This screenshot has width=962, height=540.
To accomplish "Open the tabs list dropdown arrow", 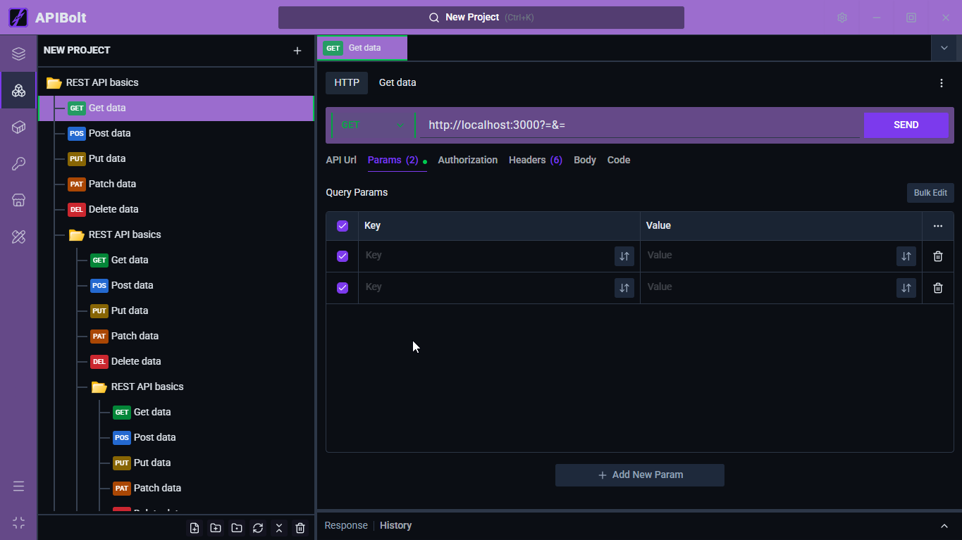I will coord(944,48).
